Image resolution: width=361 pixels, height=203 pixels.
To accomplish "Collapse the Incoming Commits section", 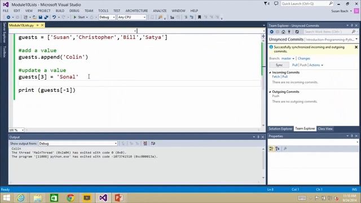I will point(270,73).
